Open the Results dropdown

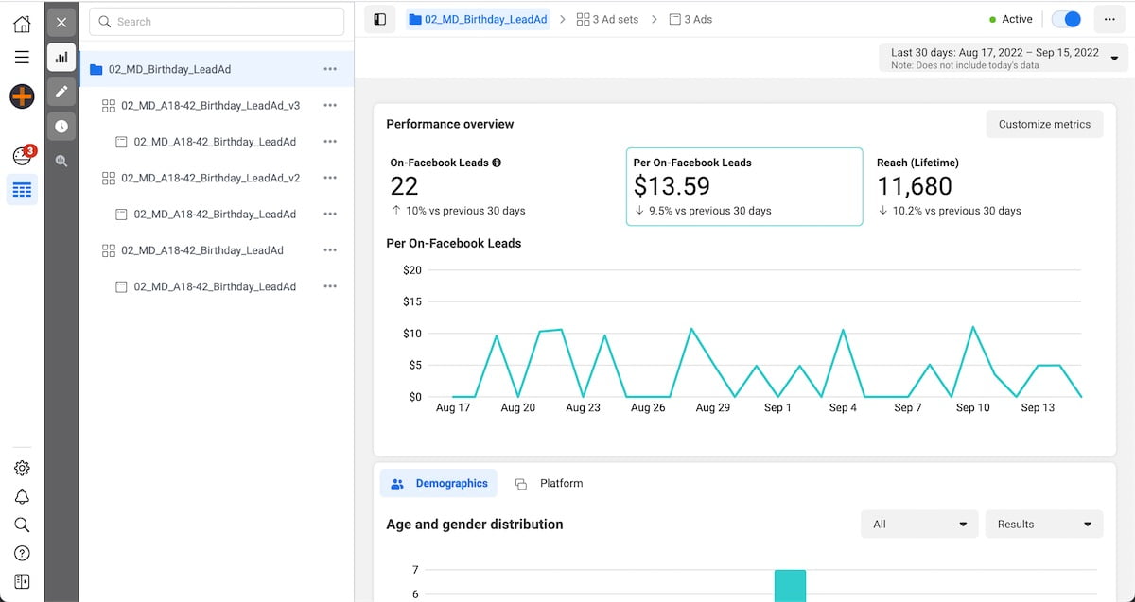[x=1044, y=525]
